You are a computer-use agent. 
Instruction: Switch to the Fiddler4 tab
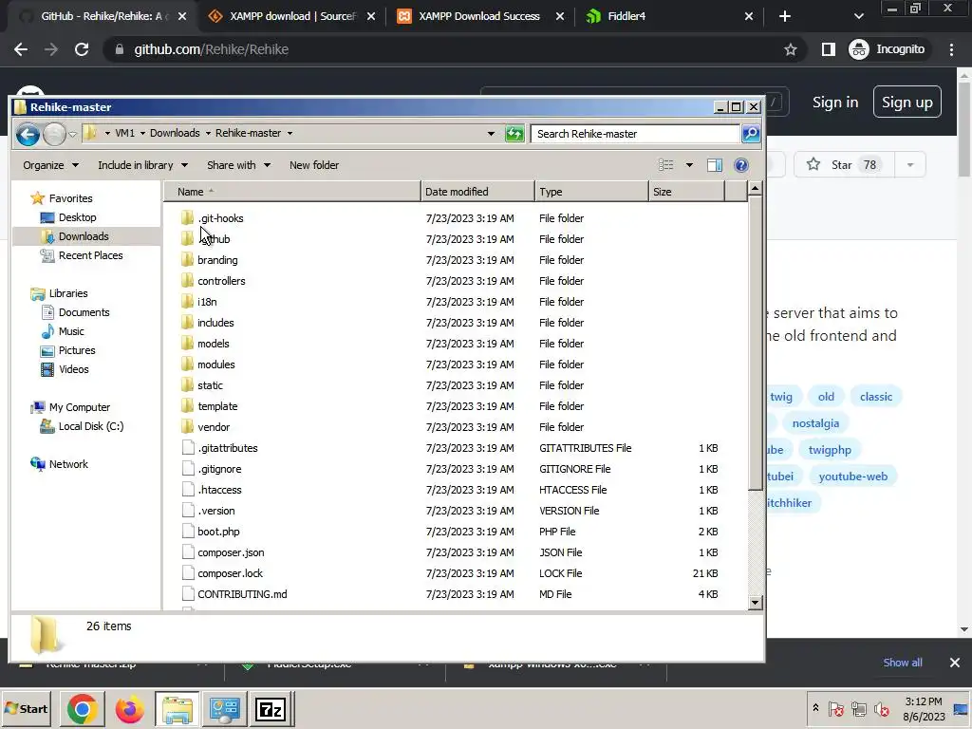click(669, 16)
